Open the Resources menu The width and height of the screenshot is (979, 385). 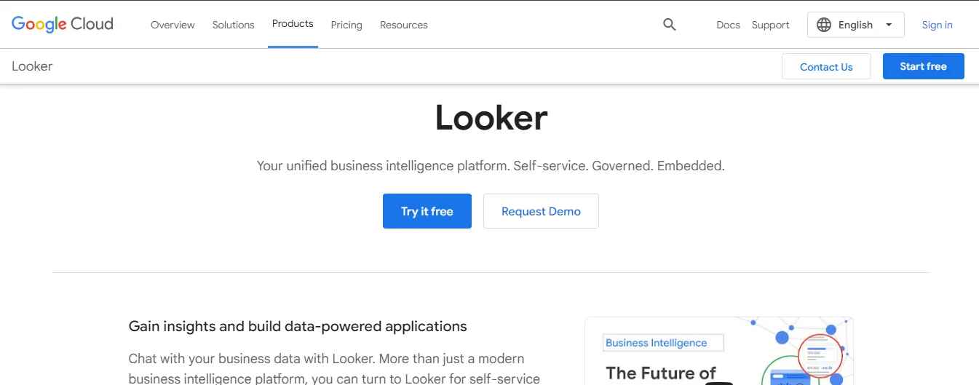[x=404, y=25]
